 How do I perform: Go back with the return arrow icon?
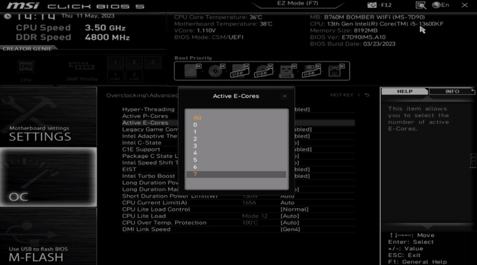(x=367, y=95)
